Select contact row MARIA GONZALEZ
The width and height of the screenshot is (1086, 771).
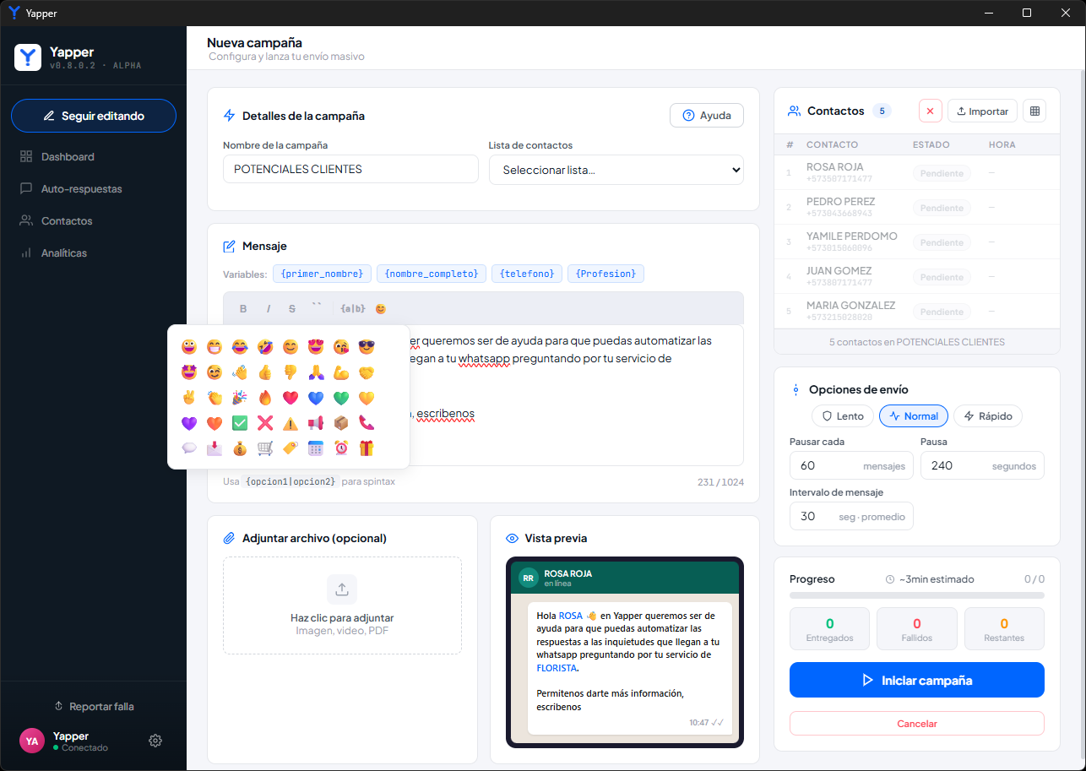click(917, 311)
